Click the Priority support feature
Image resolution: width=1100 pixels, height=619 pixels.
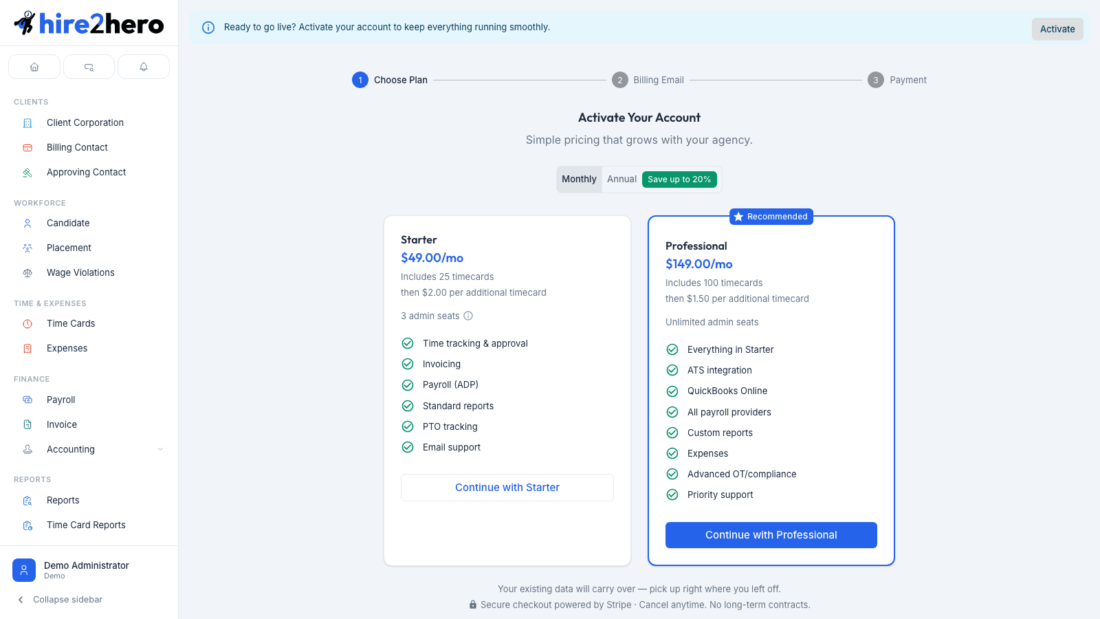[x=720, y=495]
